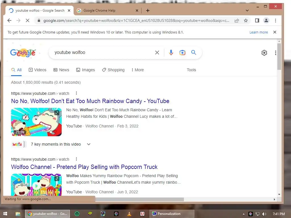Open the VLC cone taskbar icon
Screen dimensions: 291x218
tap(129, 214)
